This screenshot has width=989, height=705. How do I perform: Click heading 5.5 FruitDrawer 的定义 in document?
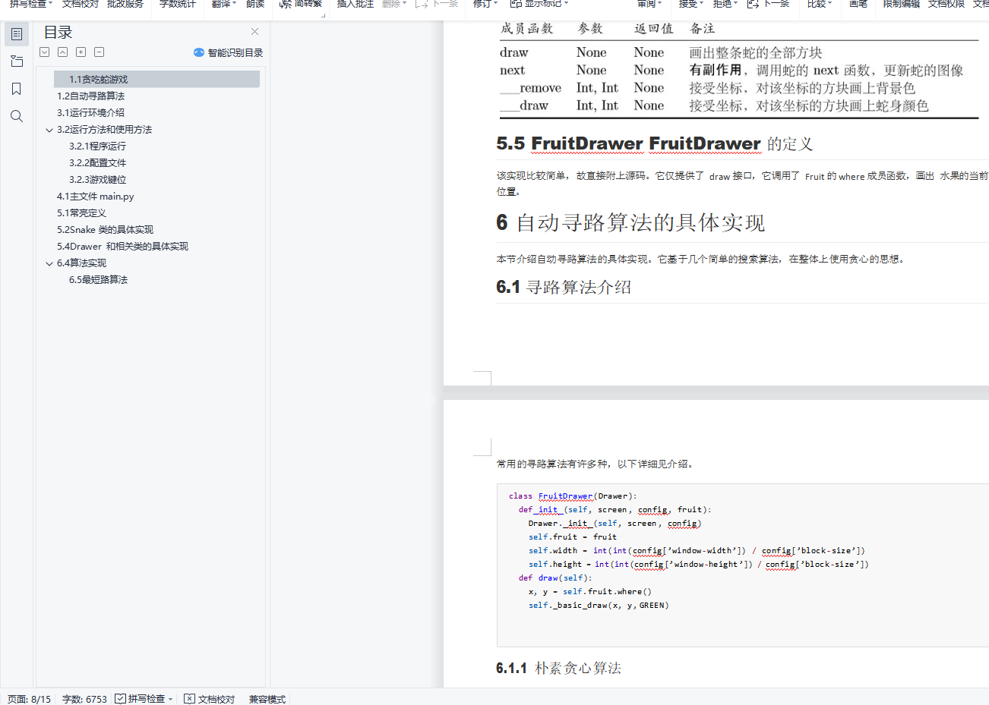point(655,143)
